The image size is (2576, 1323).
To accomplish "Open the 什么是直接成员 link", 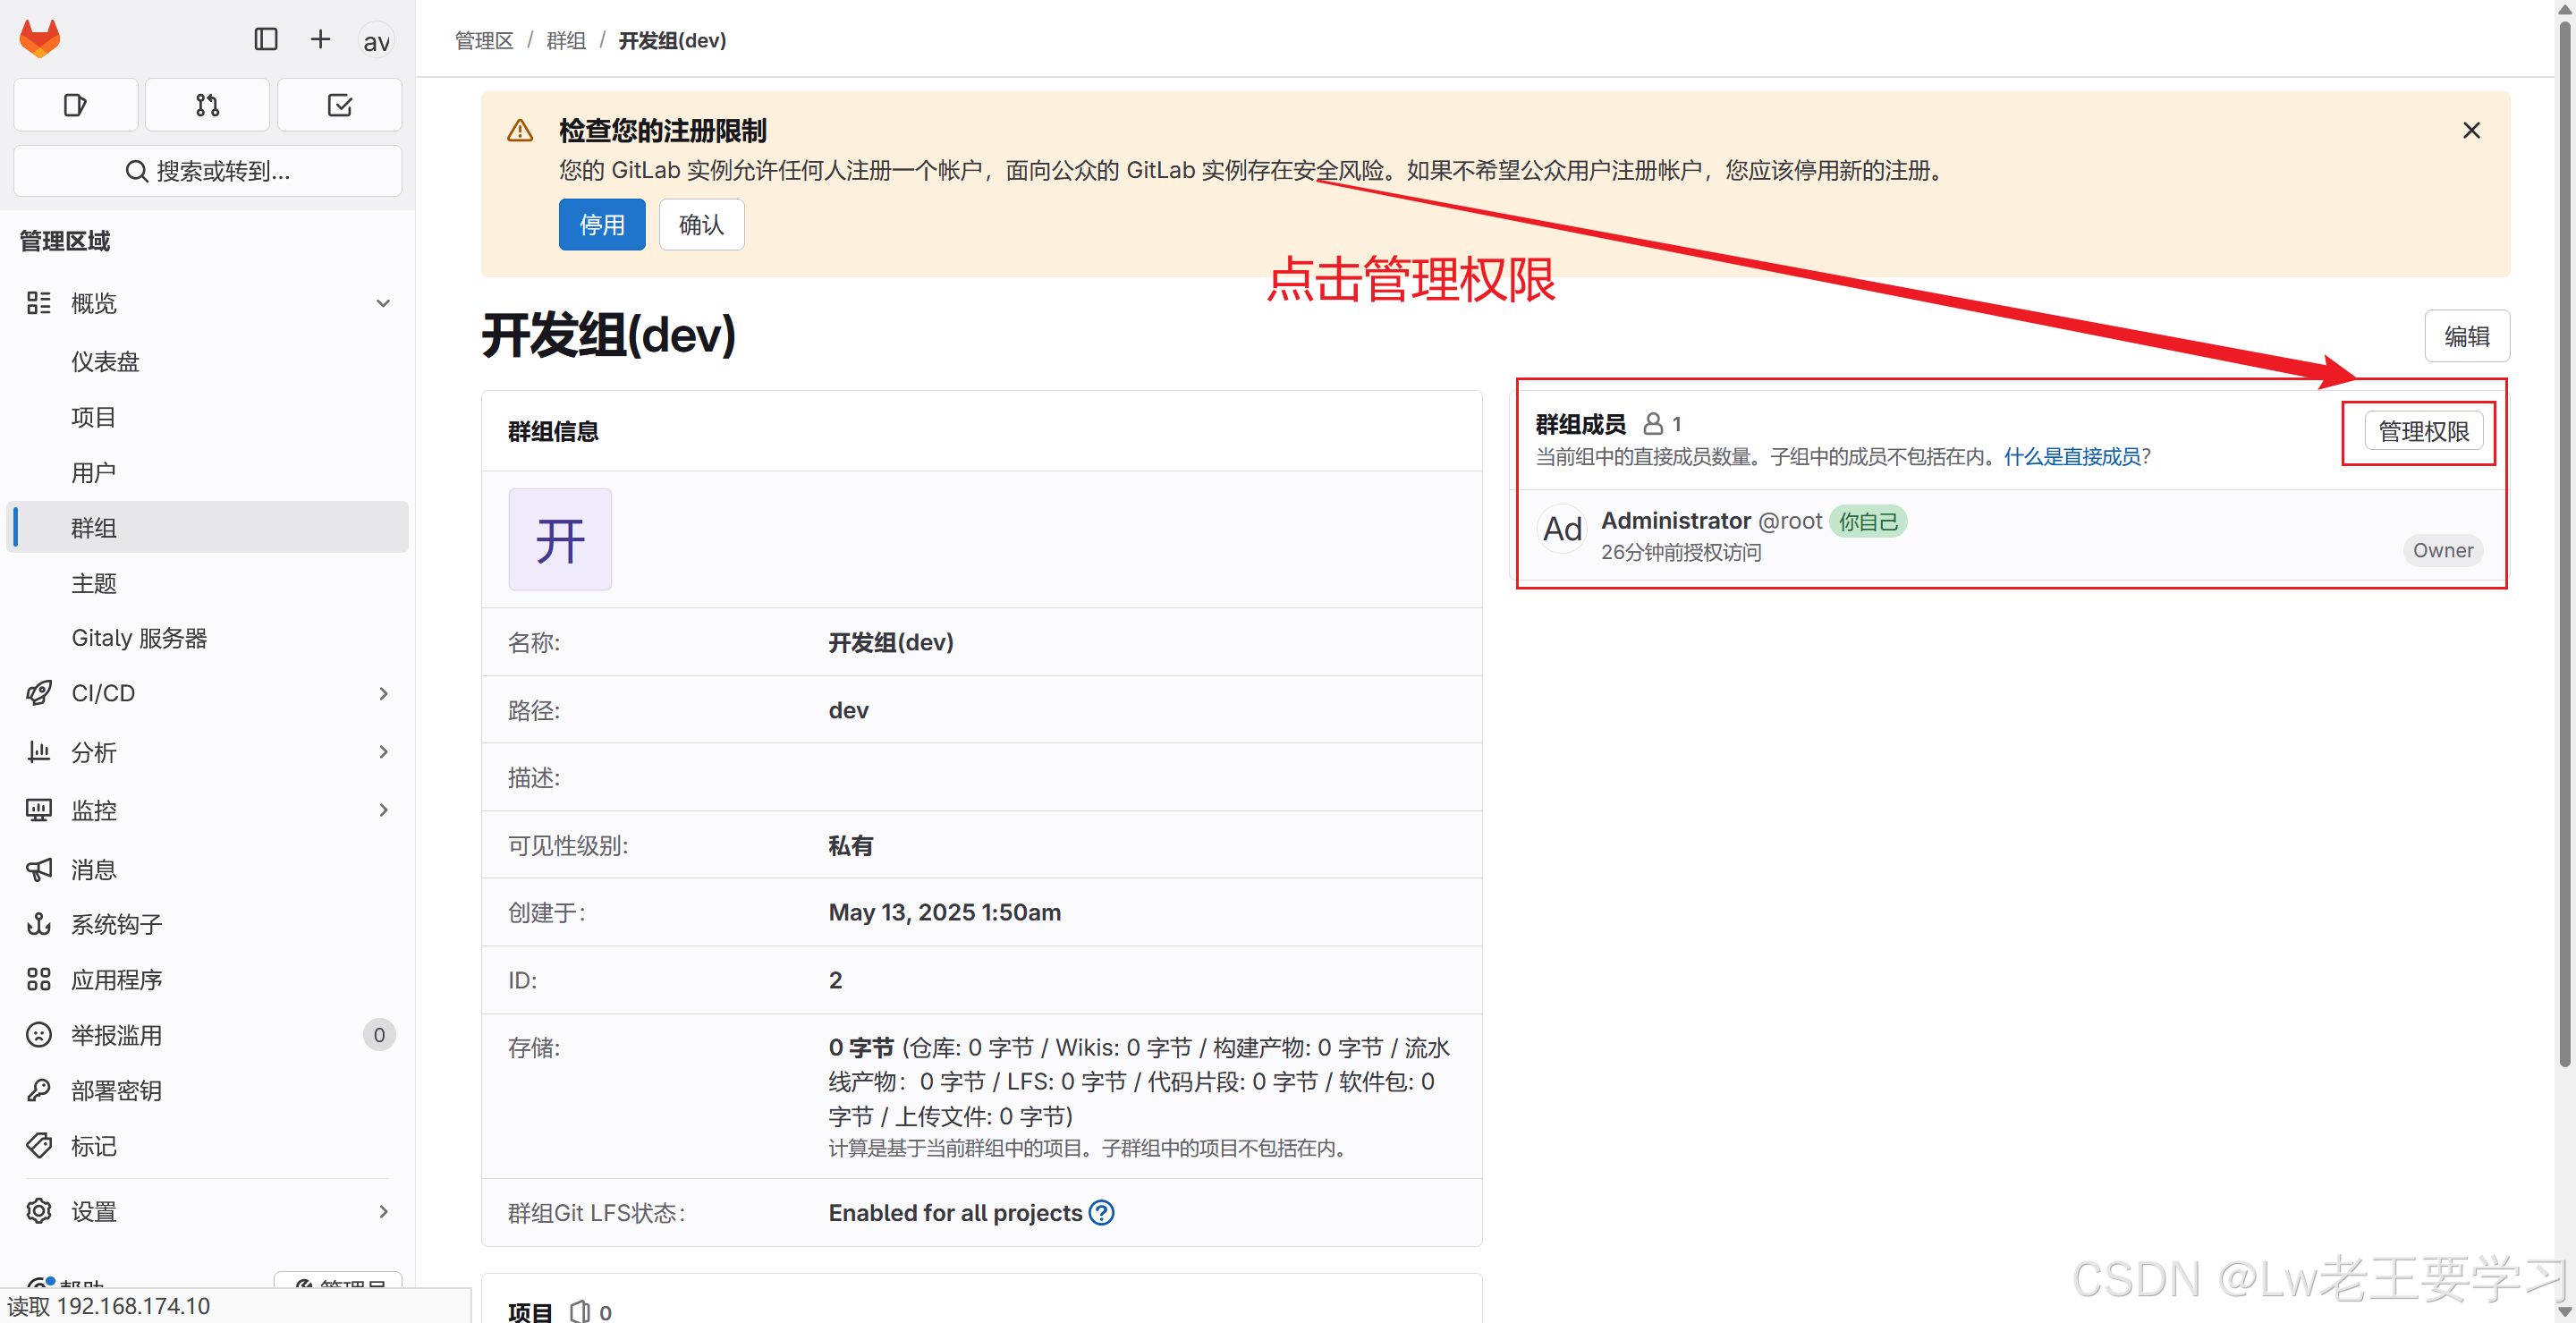I will pos(2071,457).
